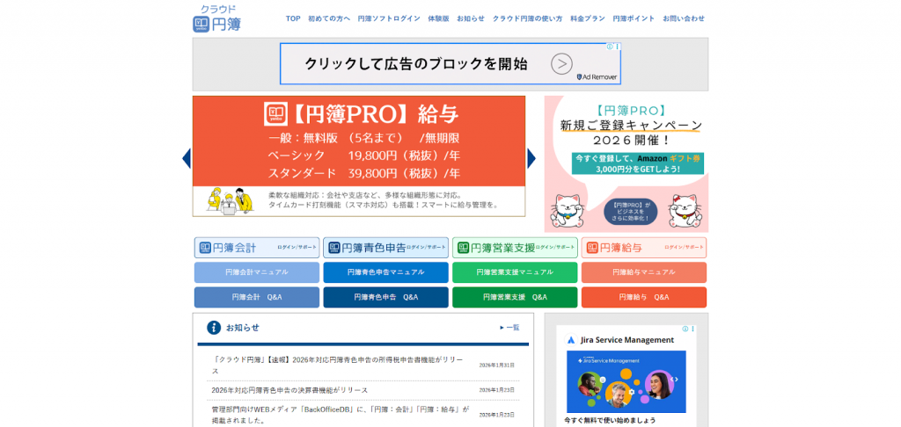Open news 決算書機能がリリース
This screenshot has height=427, width=901.
point(289,390)
